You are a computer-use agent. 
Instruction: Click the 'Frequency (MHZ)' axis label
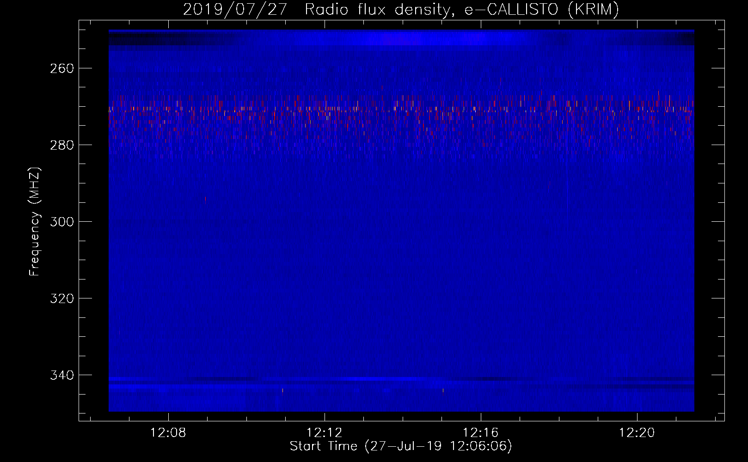click(35, 221)
